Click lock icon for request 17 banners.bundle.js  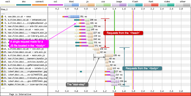point(2,59)
